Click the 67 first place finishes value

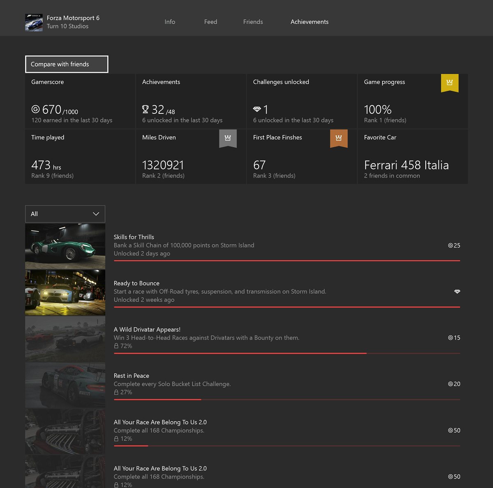(259, 165)
